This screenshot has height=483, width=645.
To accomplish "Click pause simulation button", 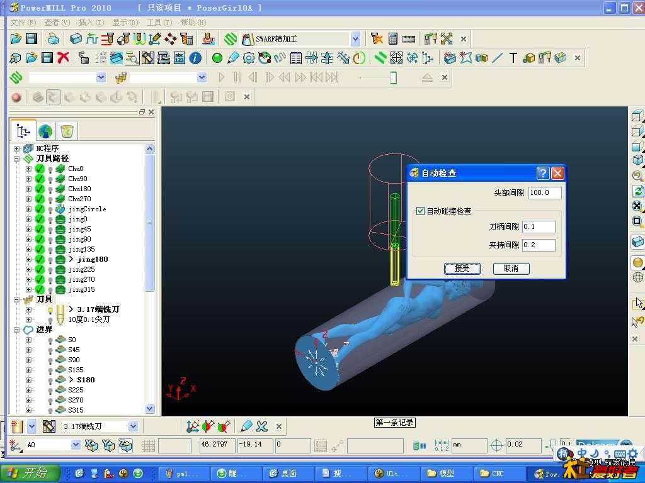I will click(237, 77).
